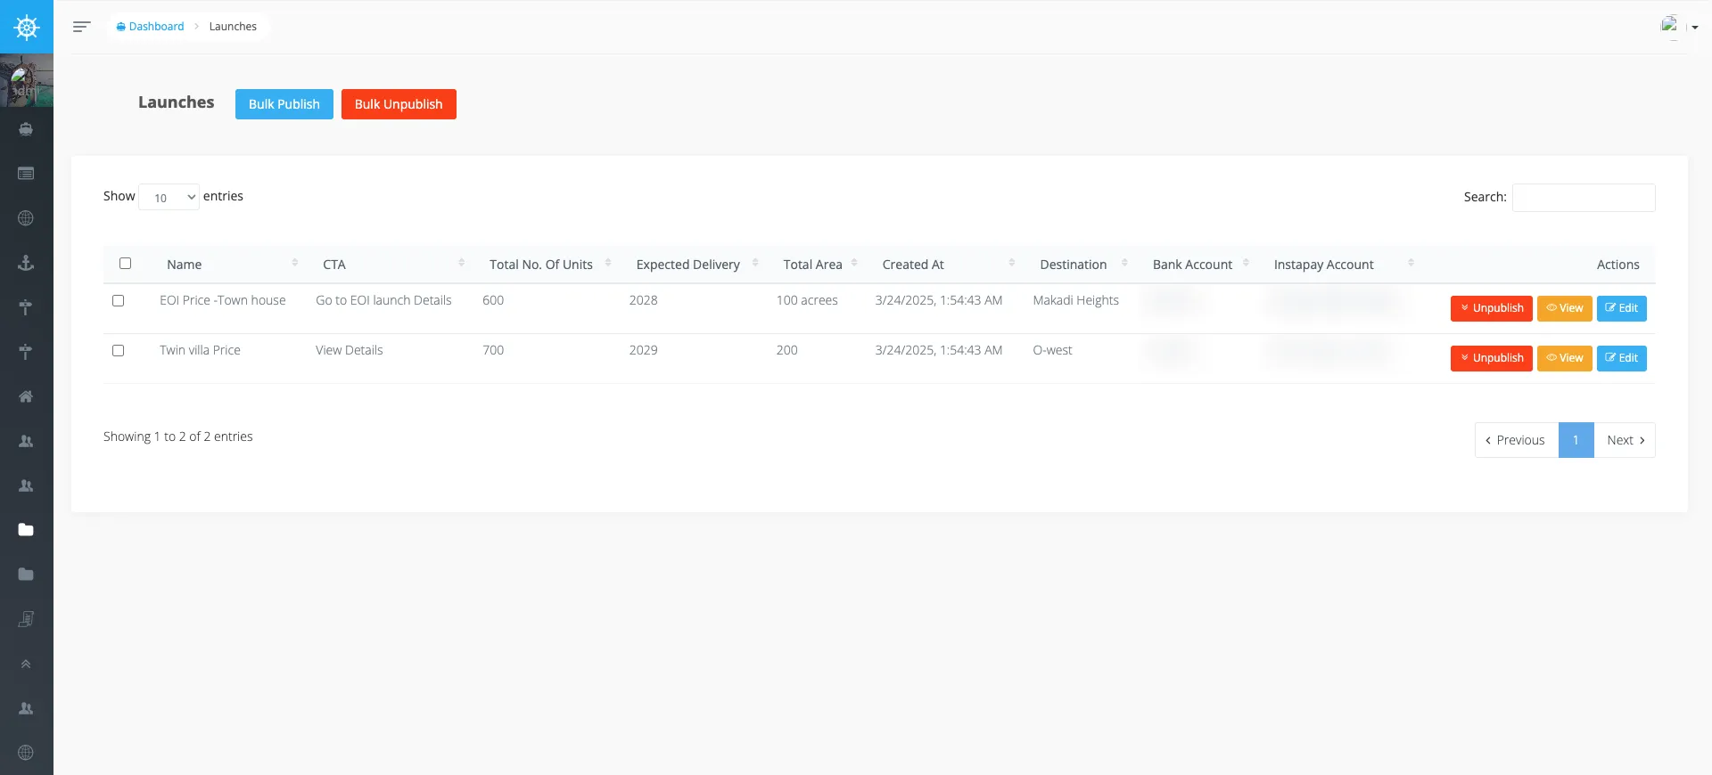Click the 'View Details' CTA cell
The width and height of the screenshot is (1712, 775).
(349, 350)
